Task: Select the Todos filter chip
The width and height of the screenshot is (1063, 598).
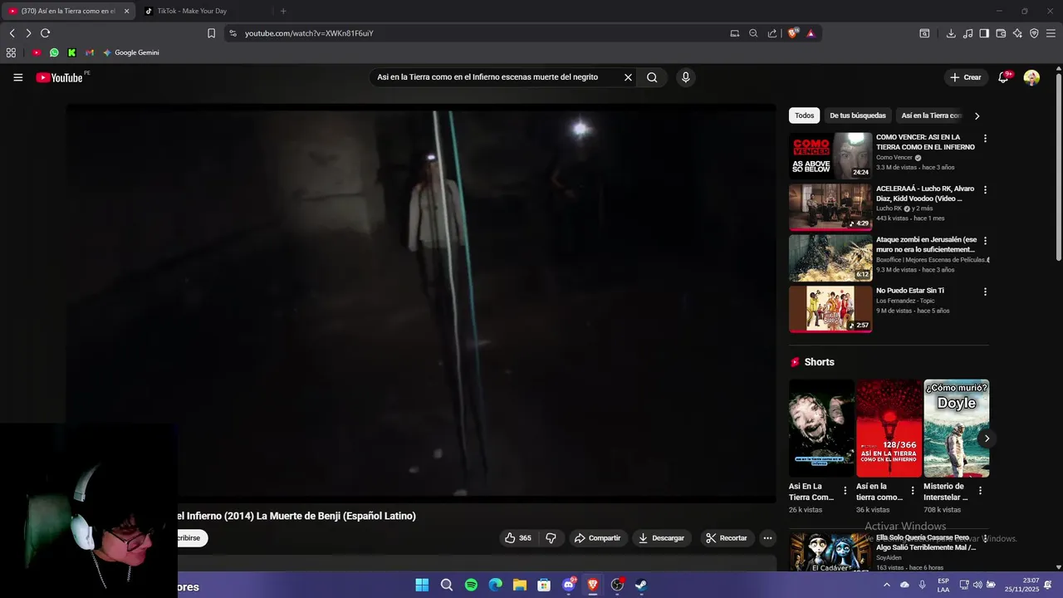Action: 804,115
